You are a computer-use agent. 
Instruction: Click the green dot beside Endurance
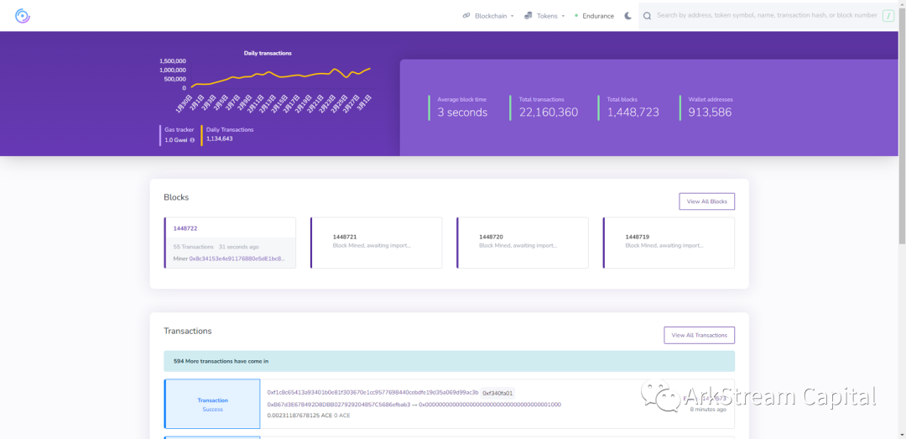(x=575, y=16)
